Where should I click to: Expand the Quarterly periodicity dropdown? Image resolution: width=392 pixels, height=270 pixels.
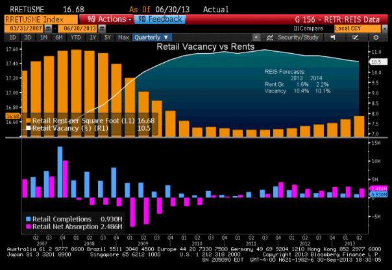[152, 38]
